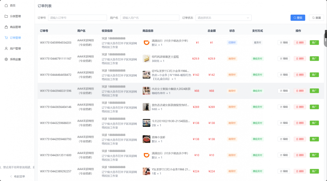This screenshot has width=327, height=181.
Task: Click 推广 for order WX17510442613511600
Action: (x=314, y=155)
